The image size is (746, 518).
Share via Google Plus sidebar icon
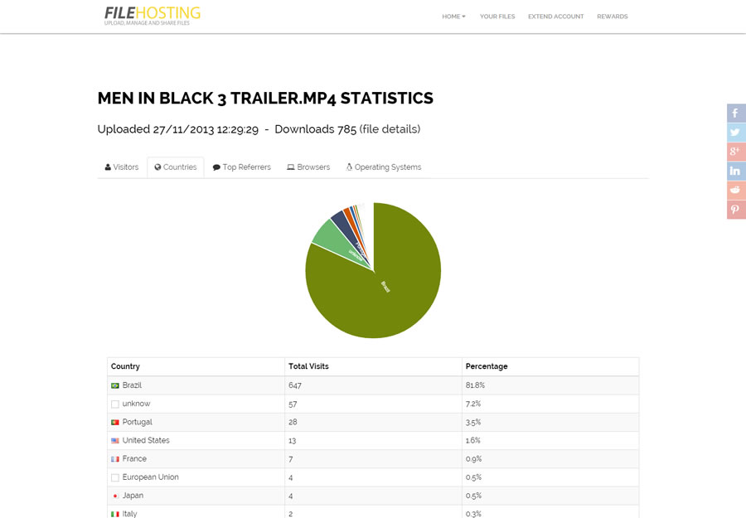click(736, 152)
